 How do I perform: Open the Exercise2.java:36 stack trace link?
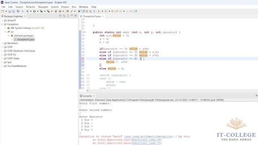[x=146, y=140]
